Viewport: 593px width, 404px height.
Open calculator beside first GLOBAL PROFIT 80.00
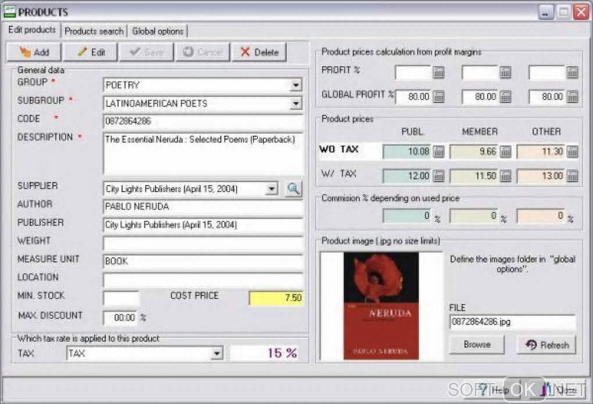tap(439, 97)
